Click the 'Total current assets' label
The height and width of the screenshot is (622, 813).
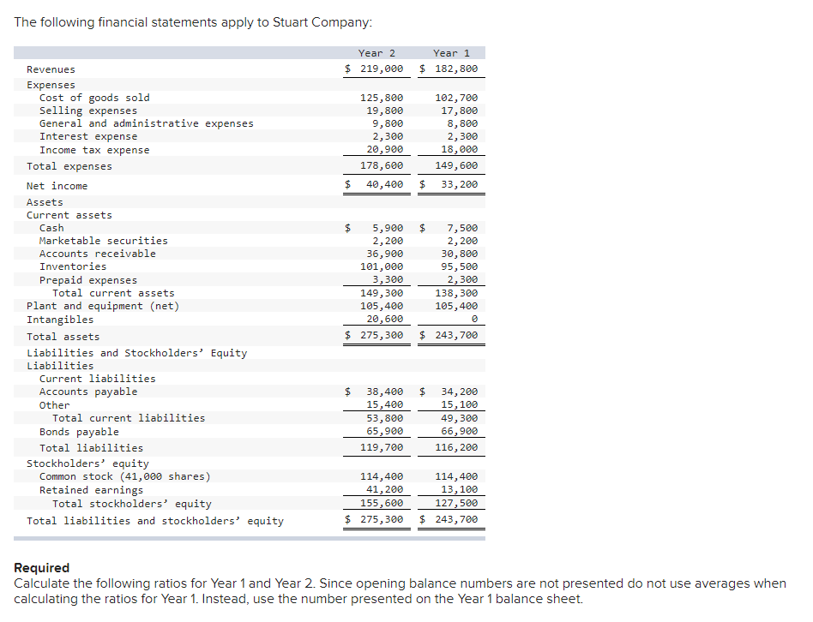[113, 293]
